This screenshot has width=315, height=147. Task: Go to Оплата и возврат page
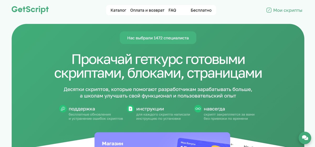click(x=147, y=10)
